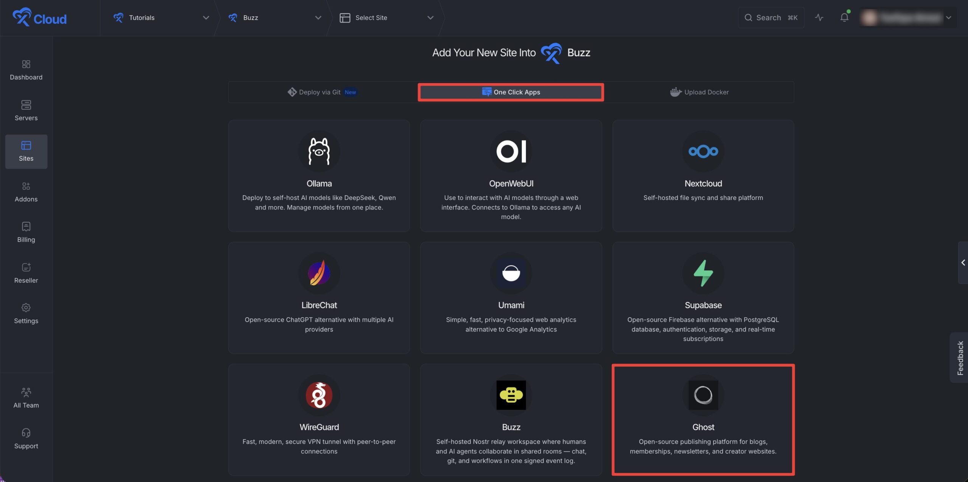Screen dimensions: 968x482
Task: Click the Docker whale icon
Action: pos(676,92)
